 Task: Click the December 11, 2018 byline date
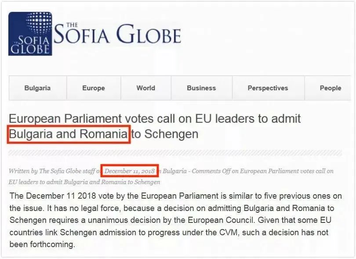[129, 171]
